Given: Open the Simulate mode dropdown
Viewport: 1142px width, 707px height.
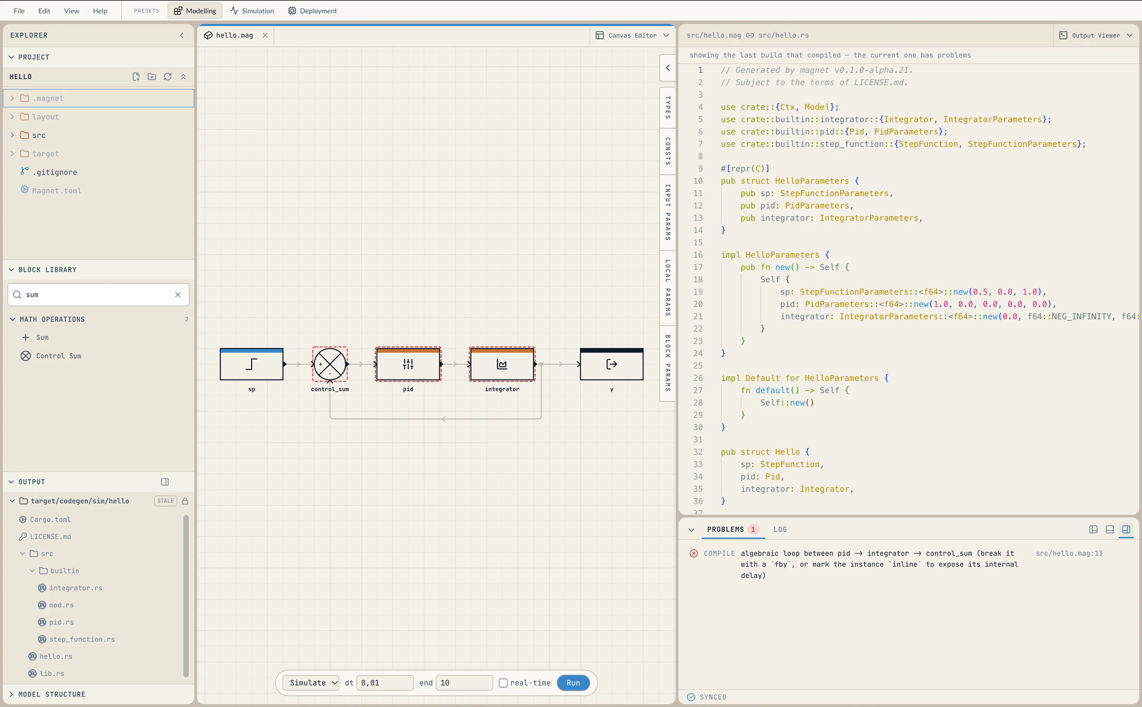Looking at the screenshot, I should click(311, 683).
